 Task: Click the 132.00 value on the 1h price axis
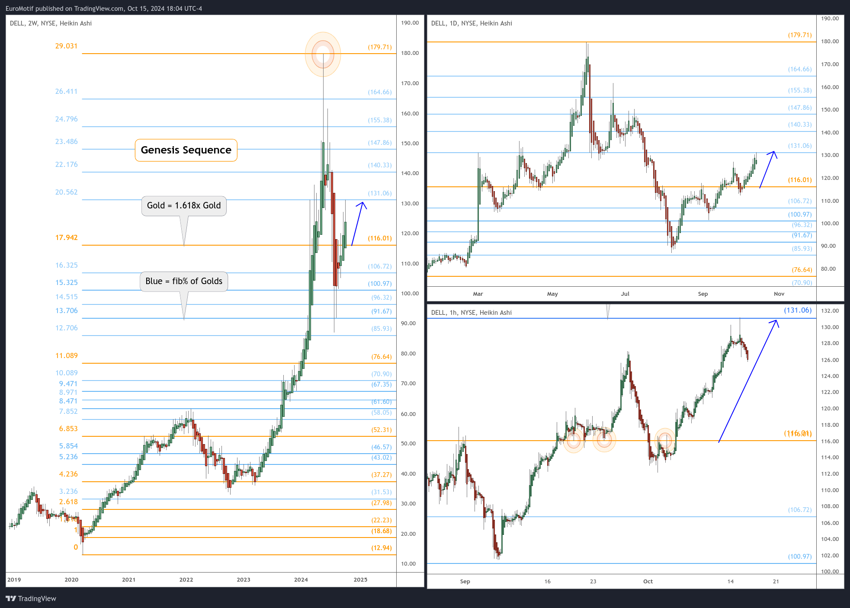coord(830,311)
